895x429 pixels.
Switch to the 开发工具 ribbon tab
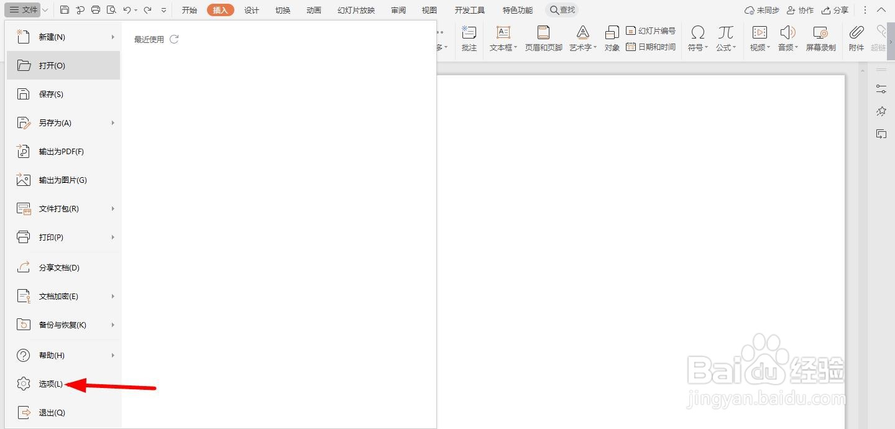click(470, 10)
